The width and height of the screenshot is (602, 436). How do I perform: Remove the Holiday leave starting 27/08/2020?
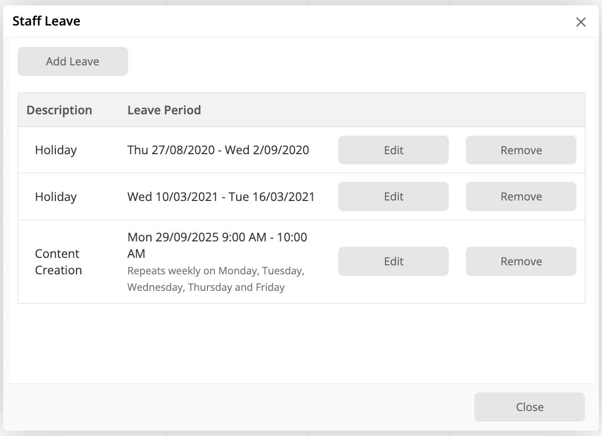point(521,150)
